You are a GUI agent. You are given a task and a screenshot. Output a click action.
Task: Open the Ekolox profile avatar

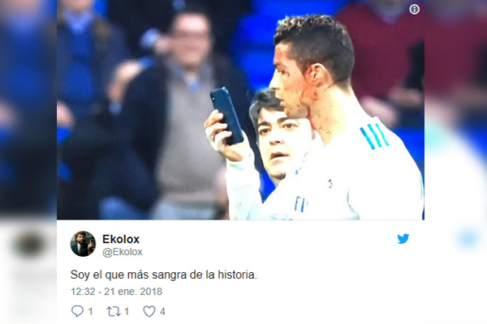coord(83,244)
